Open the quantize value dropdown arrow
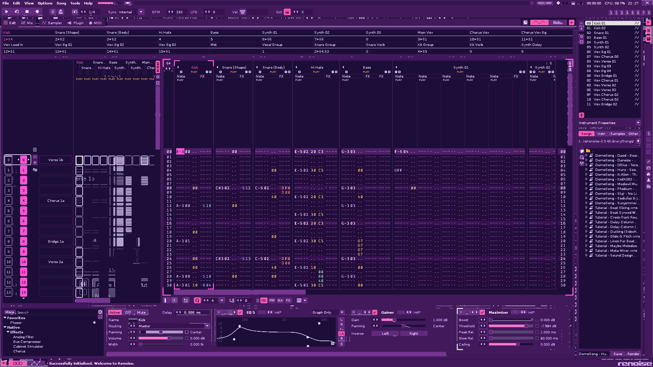The image size is (653, 367). 222,300
